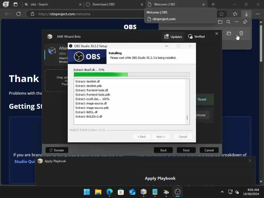Open the favorites list icon
The image size is (264, 198).
[235, 14]
